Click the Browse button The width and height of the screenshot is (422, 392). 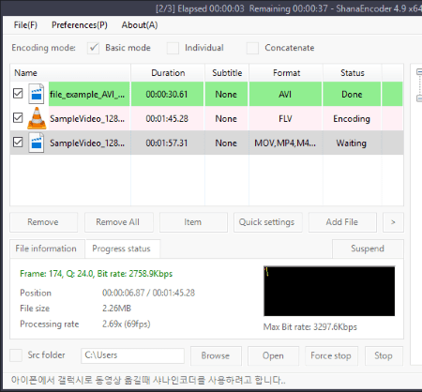tap(216, 355)
